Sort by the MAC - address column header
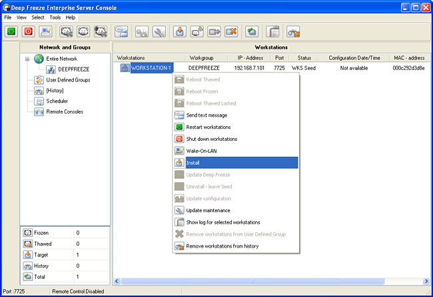This screenshot has width=433, height=297. pos(409,58)
